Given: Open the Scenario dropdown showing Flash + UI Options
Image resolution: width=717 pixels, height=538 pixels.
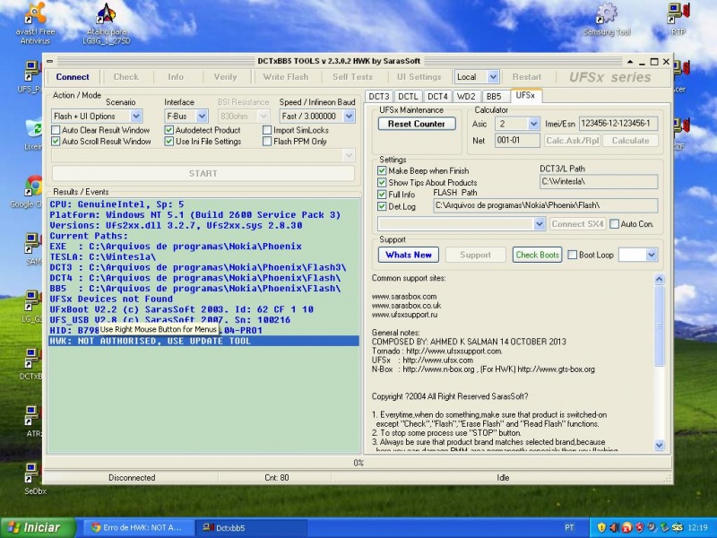Looking at the screenshot, I should (136, 117).
